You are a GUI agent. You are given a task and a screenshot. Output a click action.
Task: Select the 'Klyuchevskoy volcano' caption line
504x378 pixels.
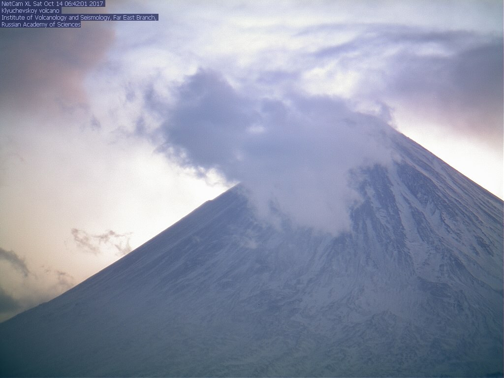(x=31, y=11)
